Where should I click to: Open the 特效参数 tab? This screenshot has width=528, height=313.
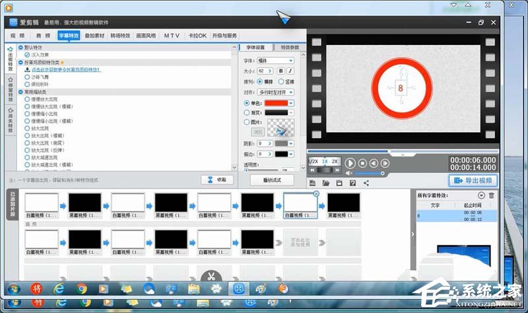click(x=290, y=48)
